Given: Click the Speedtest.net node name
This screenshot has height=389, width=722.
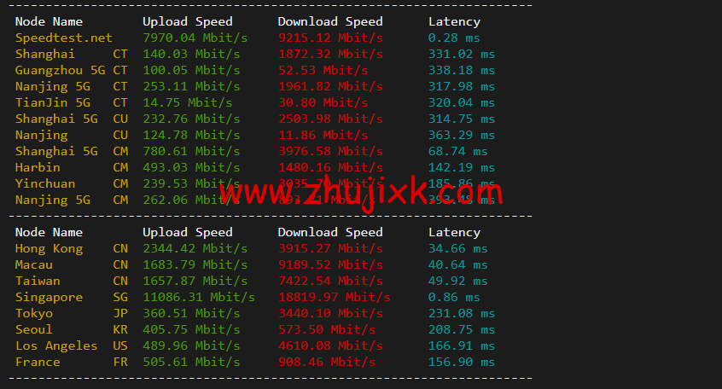Looking at the screenshot, I should (63, 38).
